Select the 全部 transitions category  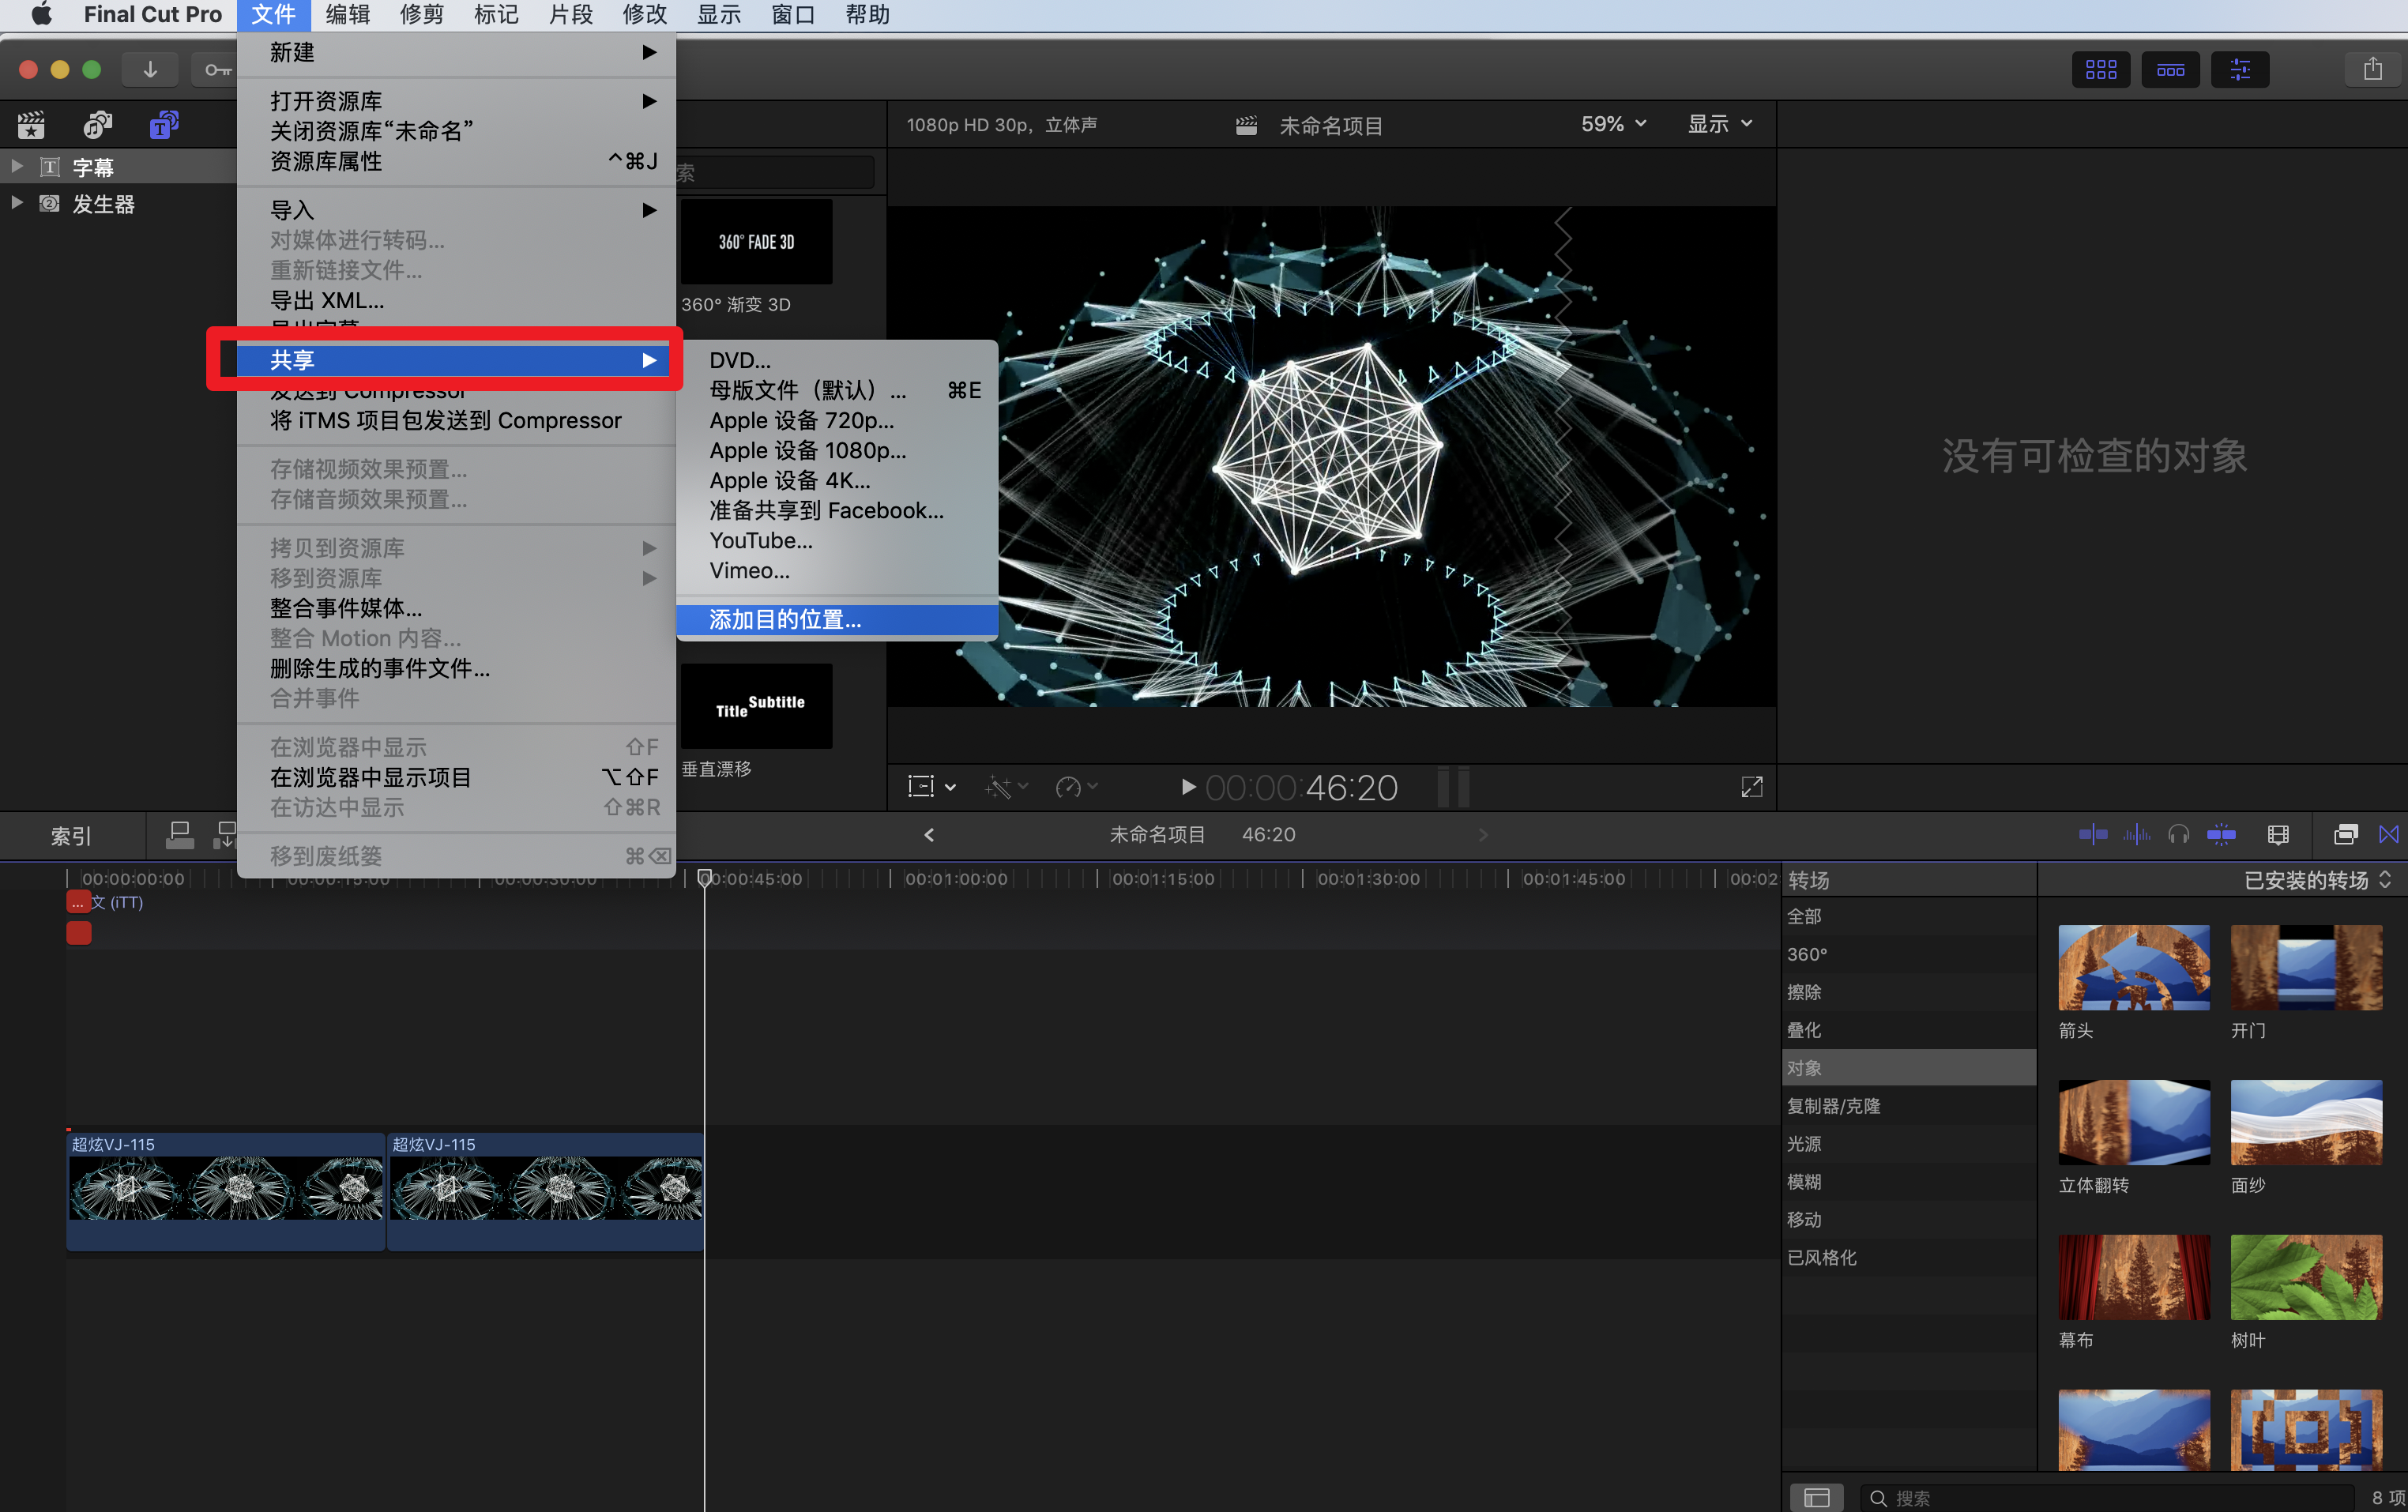pyautogui.click(x=1908, y=916)
